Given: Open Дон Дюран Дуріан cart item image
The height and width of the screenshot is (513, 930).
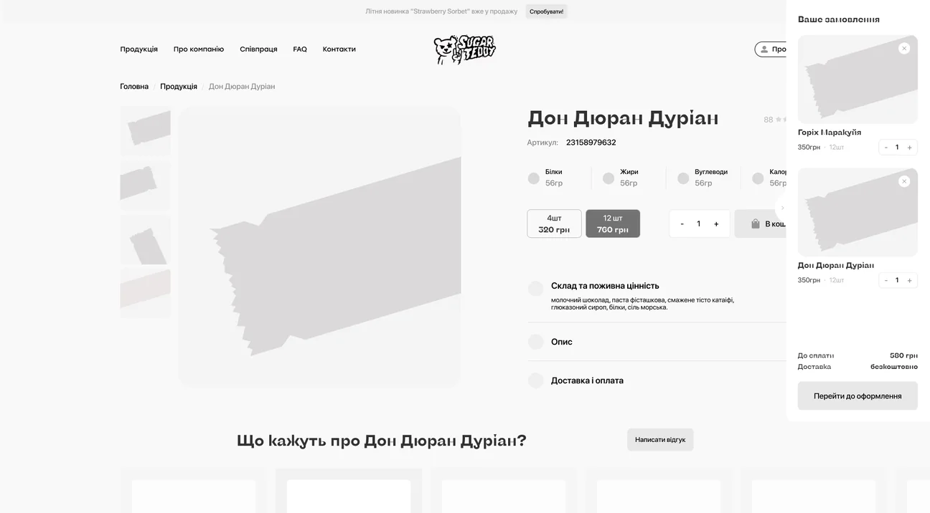Looking at the screenshot, I should (x=858, y=212).
